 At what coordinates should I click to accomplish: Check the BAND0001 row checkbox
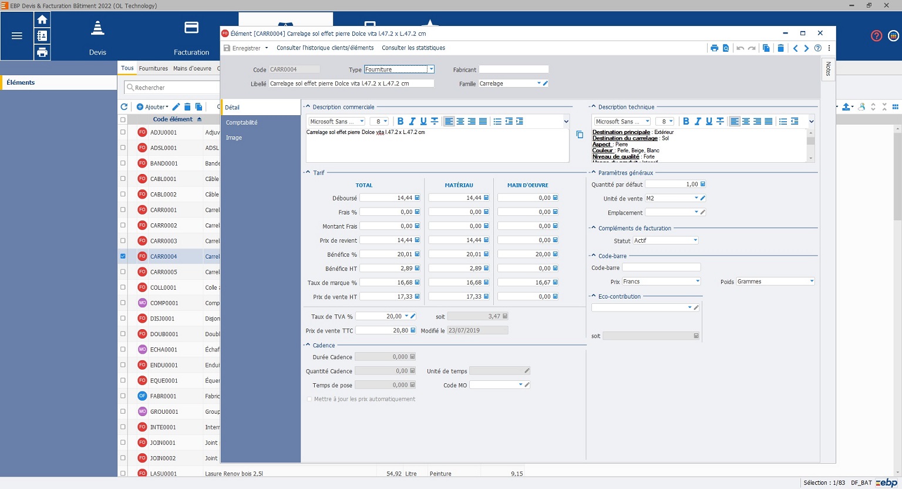(123, 163)
